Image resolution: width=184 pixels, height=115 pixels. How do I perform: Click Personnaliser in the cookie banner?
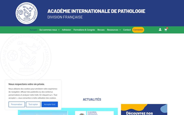pyautogui.click(x=17, y=104)
